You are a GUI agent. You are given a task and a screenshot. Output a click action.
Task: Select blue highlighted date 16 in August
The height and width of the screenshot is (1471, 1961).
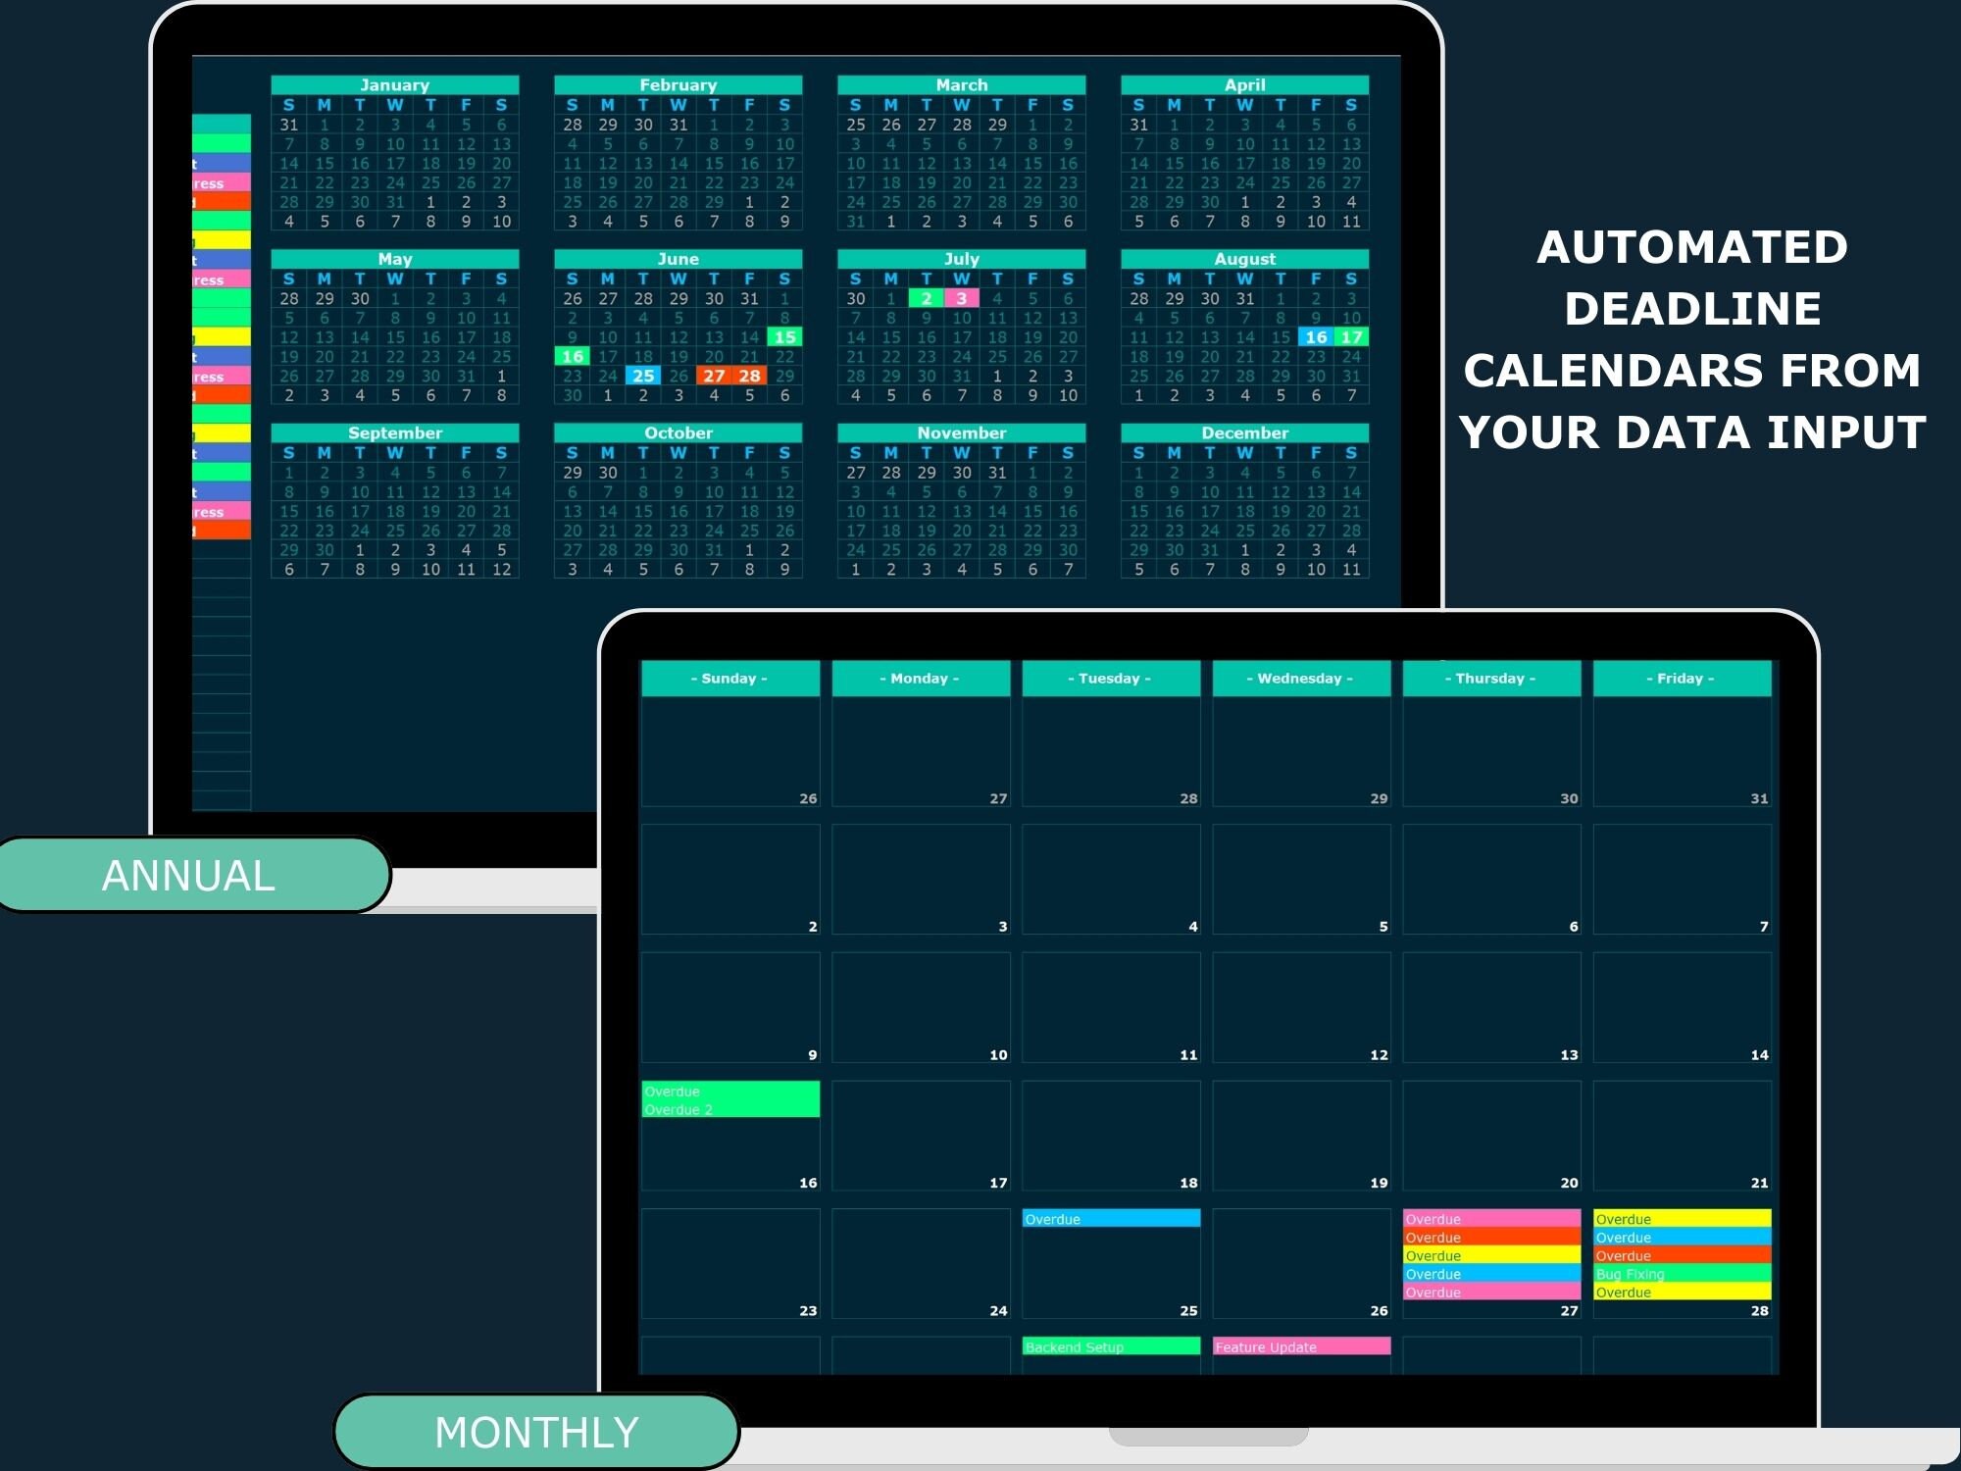tap(1316, 336)
